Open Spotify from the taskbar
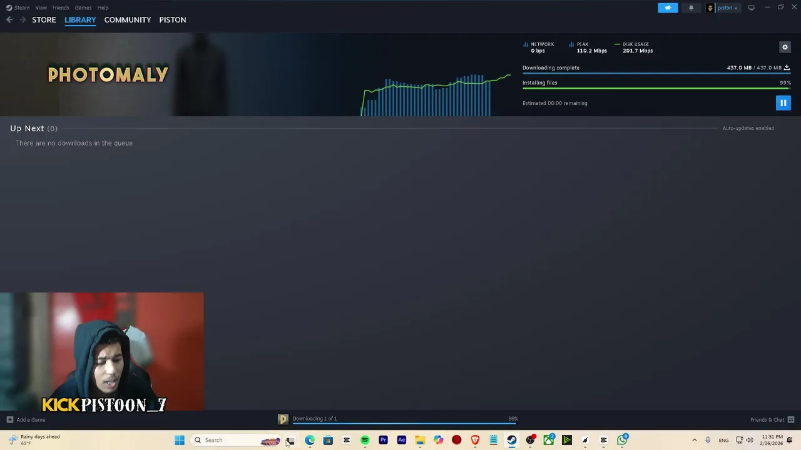801x450 pixels. coord(365,440)
